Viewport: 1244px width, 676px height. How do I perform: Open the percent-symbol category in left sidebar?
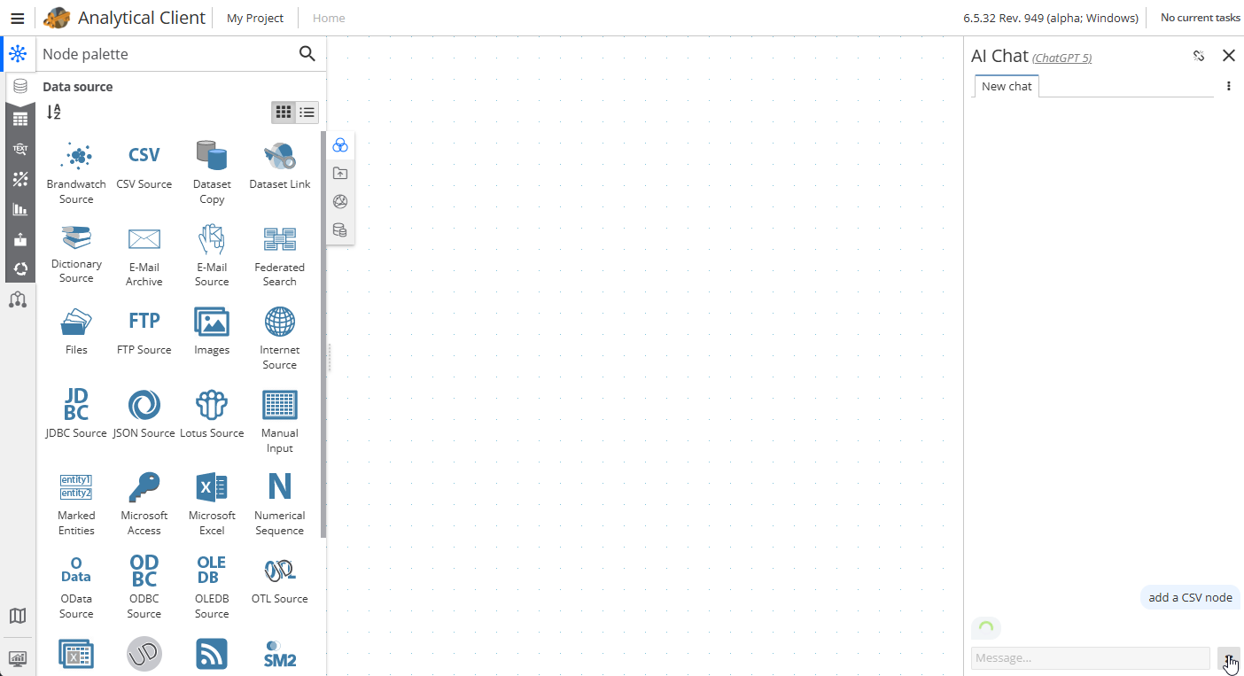(19, 179)
